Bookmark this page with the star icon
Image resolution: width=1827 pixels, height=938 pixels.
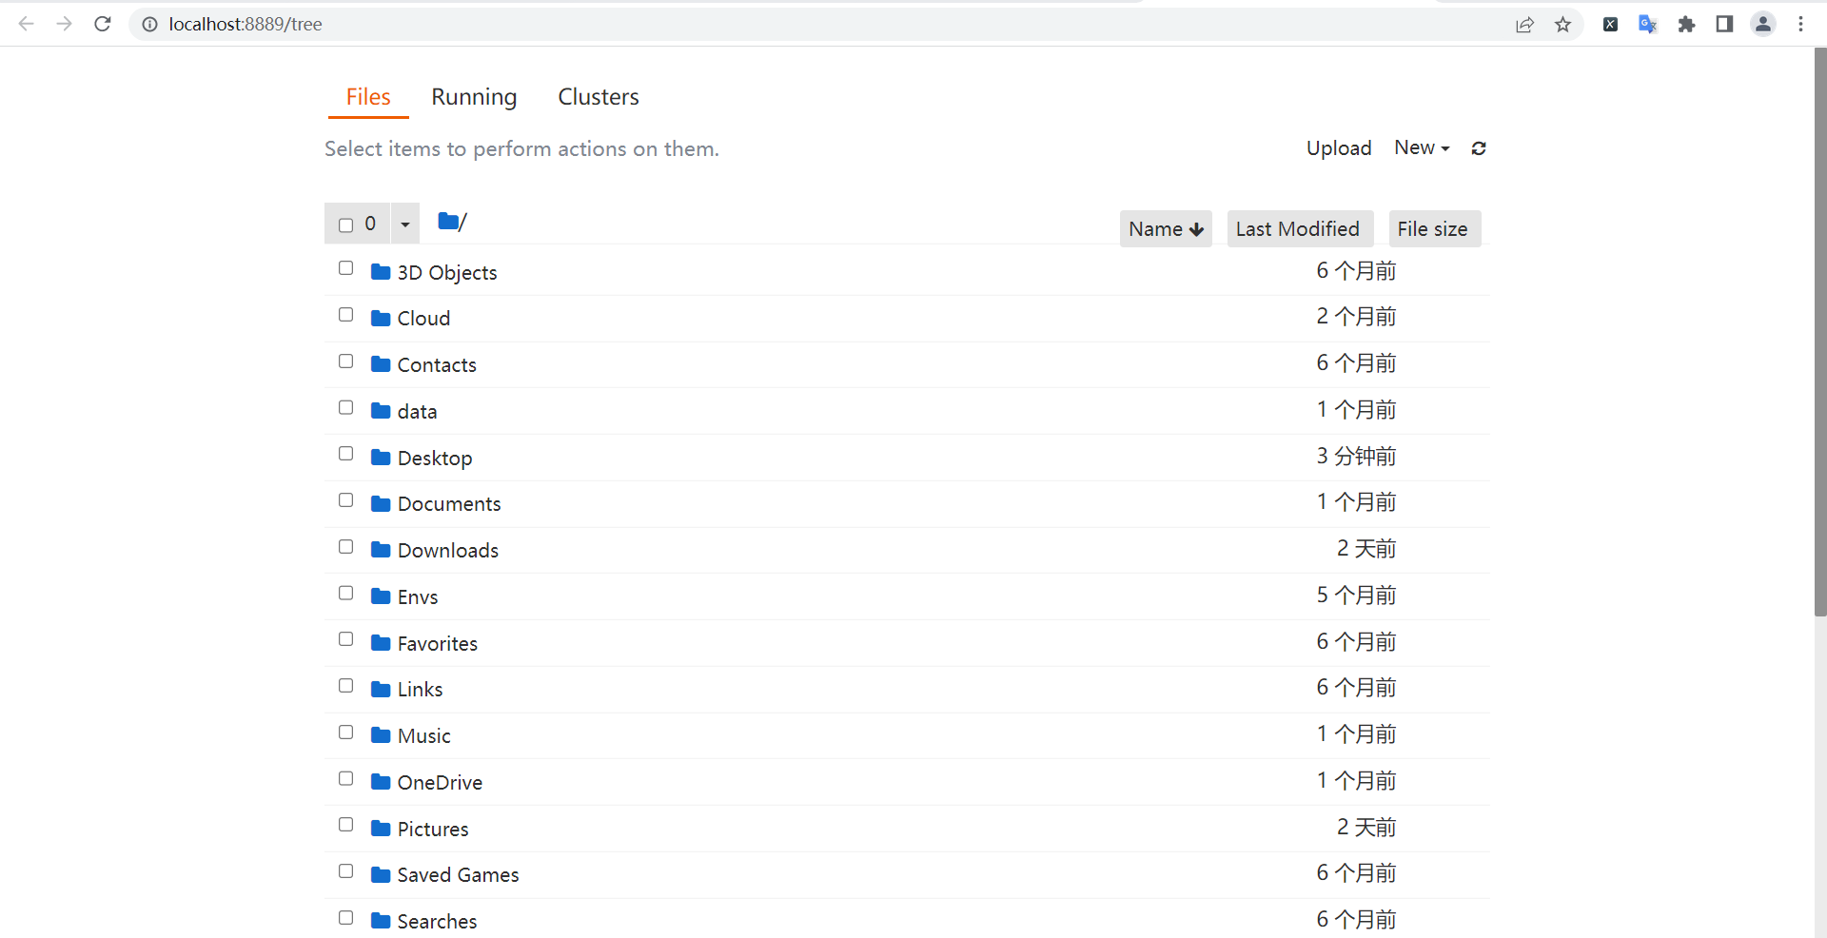coord(1562,25)
